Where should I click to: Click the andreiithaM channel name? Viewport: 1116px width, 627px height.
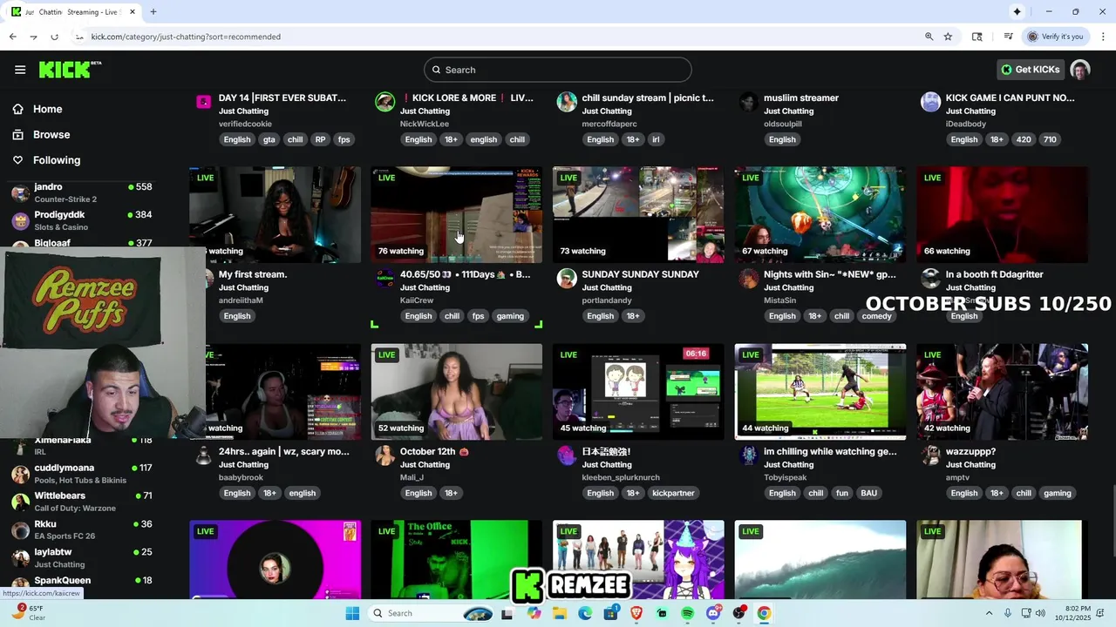[241, 300]
